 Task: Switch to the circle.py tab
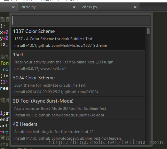48,7
